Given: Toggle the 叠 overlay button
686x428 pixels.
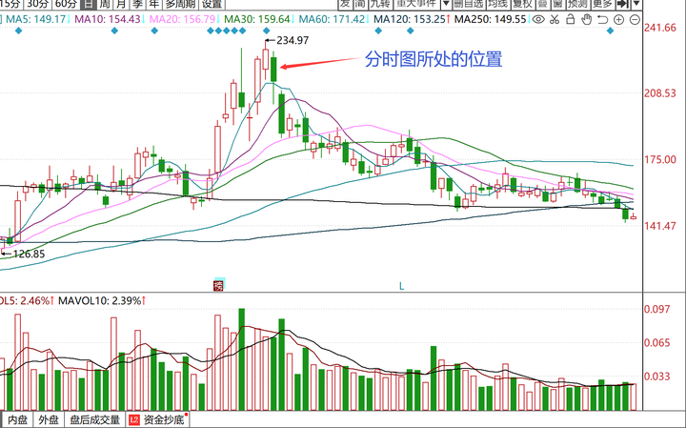Looking at the screenshot, I should (542, 4).
